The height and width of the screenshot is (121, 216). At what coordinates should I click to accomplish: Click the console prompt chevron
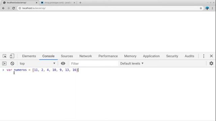coord(3,70)
